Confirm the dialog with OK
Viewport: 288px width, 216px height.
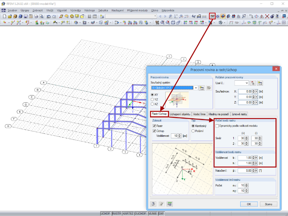pos(249,204)
